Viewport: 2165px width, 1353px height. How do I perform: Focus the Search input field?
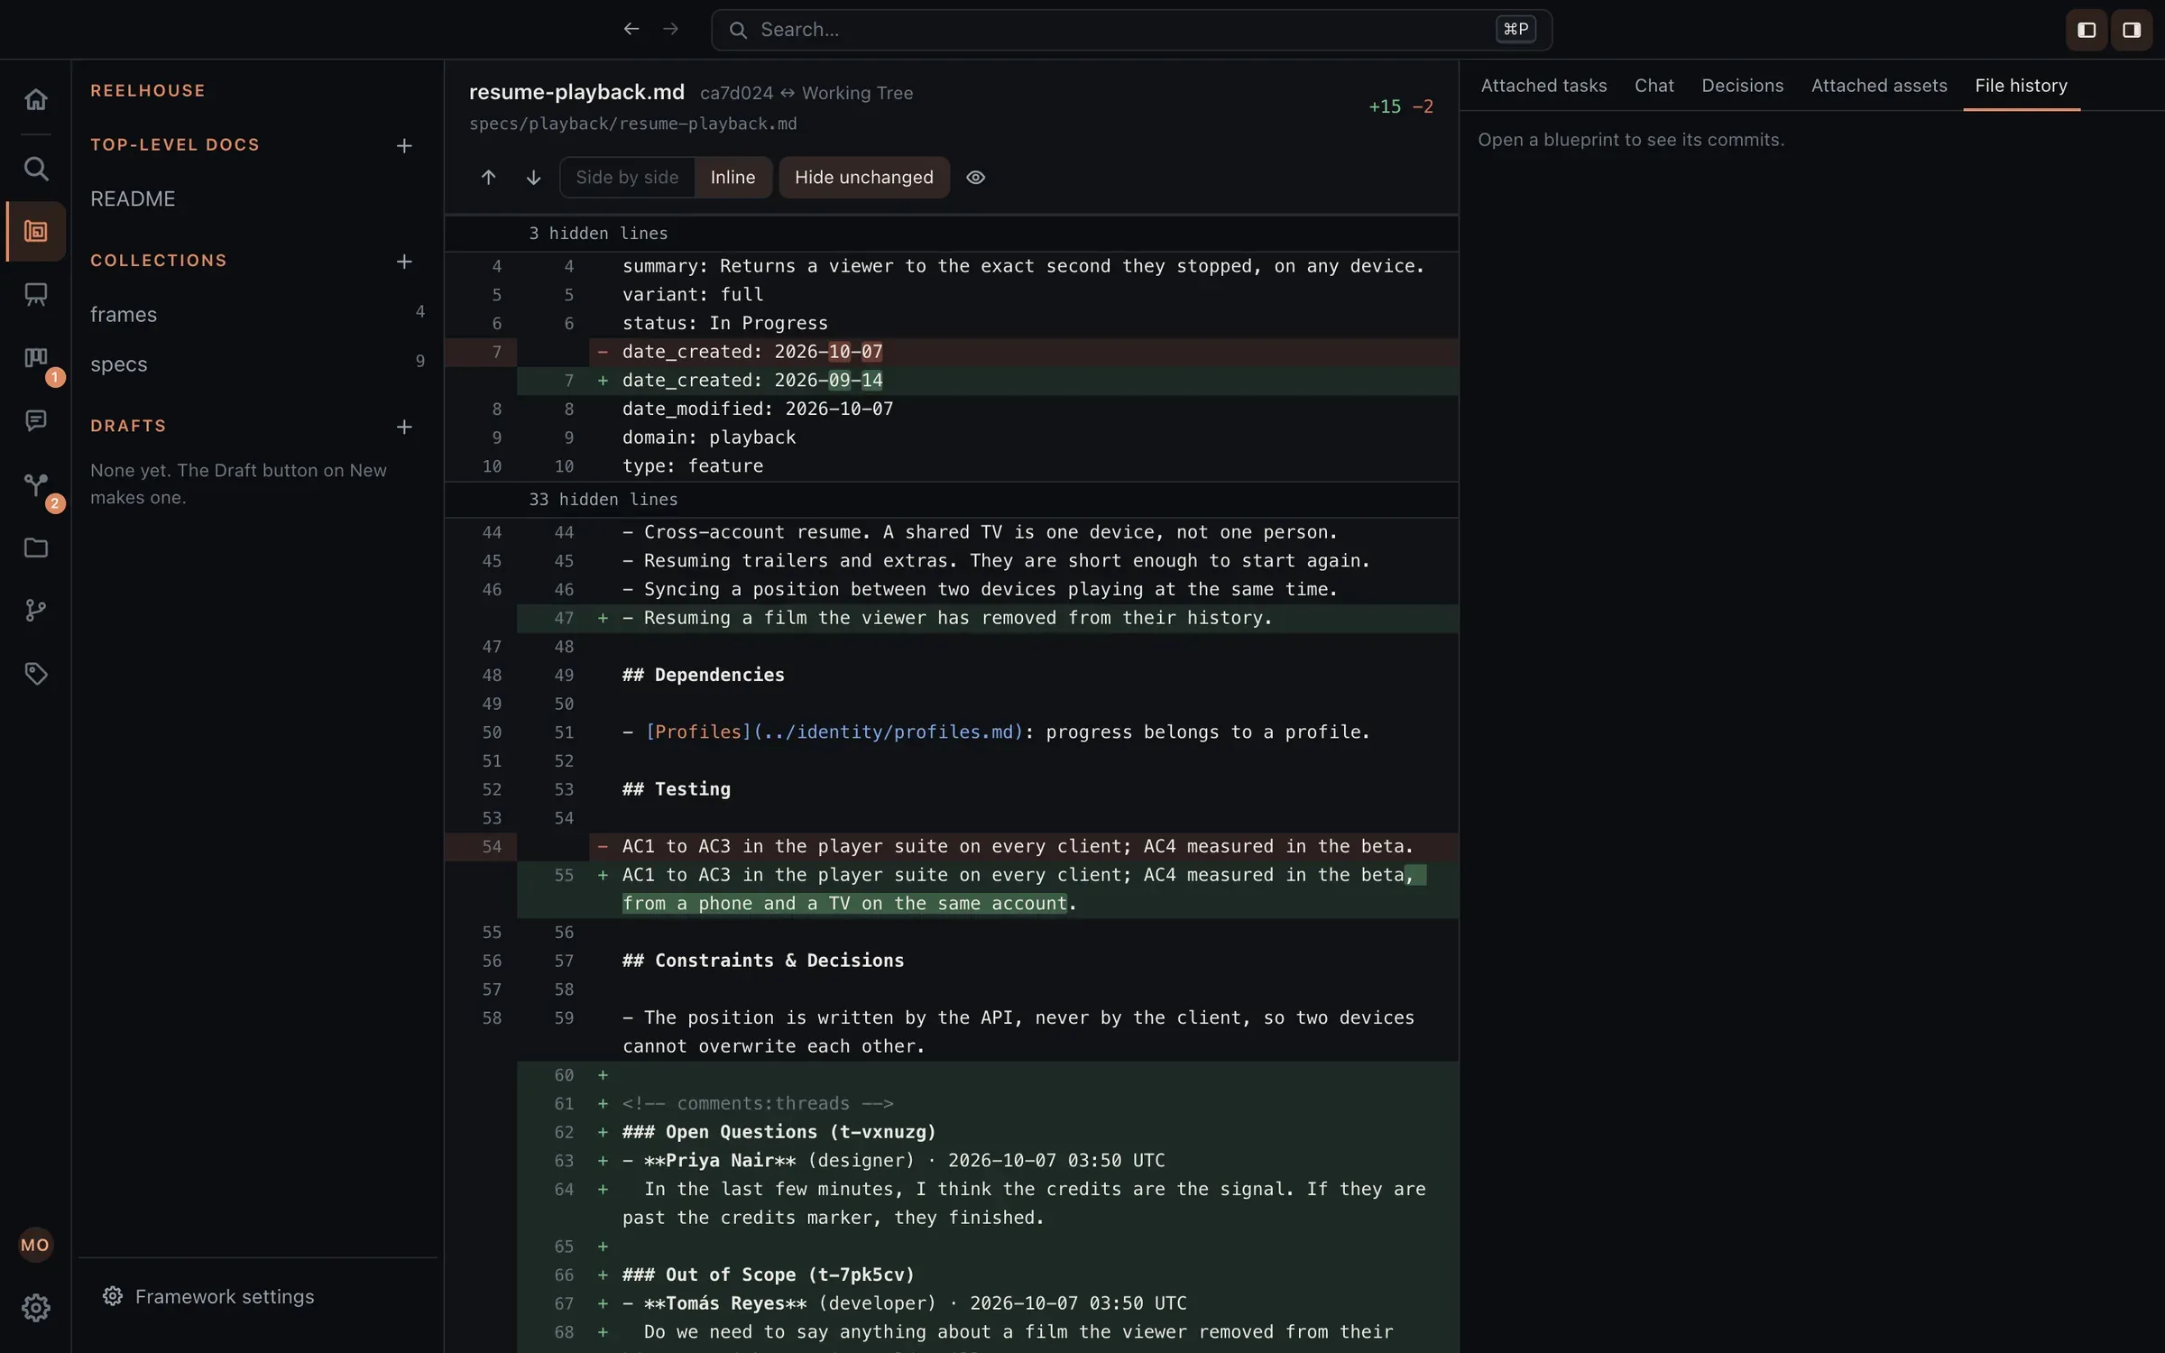click(x=1131, y=30)
